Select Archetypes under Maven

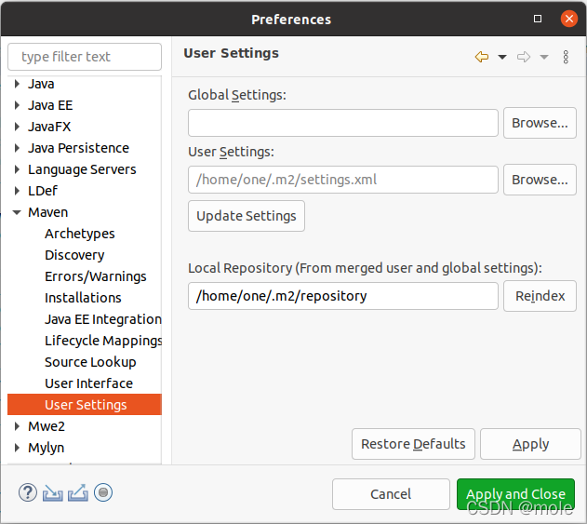pyautogui.click(x=80, y=234)
